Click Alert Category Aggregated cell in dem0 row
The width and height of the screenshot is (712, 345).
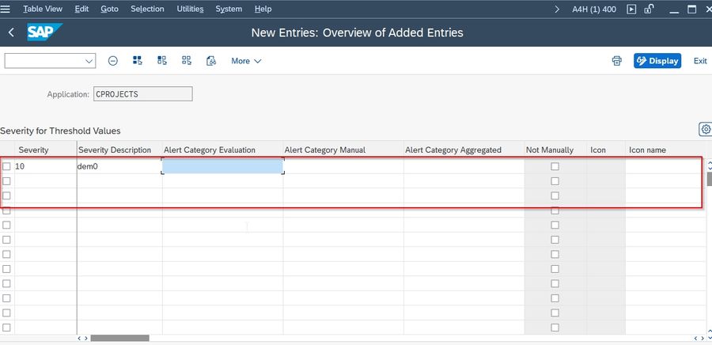[x=464, y=167]
